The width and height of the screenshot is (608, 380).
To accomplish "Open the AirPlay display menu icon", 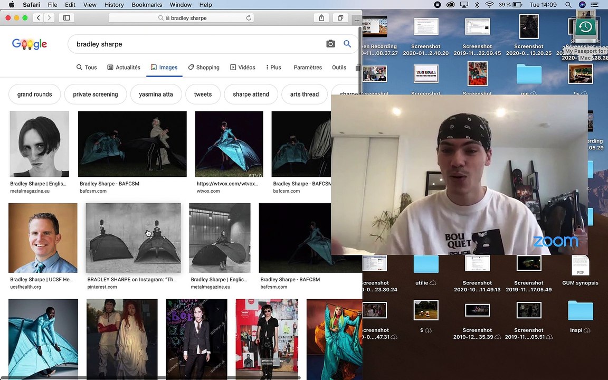I will tap(464, 5).
